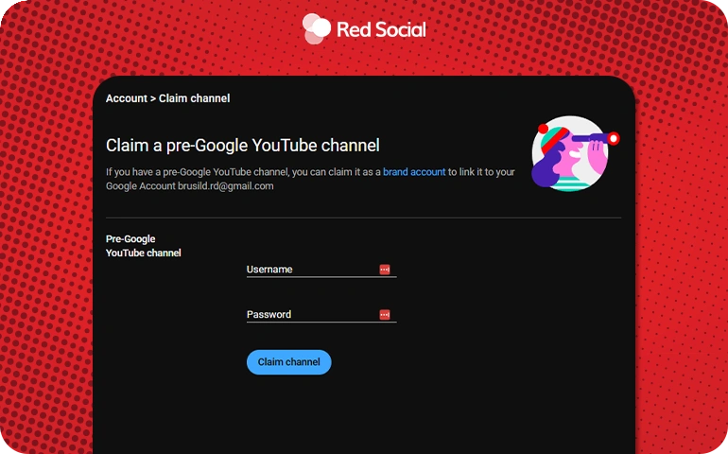The image size is (728, 454).
Task: Click password manager icon in Password field
Action: click(x=385, y=315)
